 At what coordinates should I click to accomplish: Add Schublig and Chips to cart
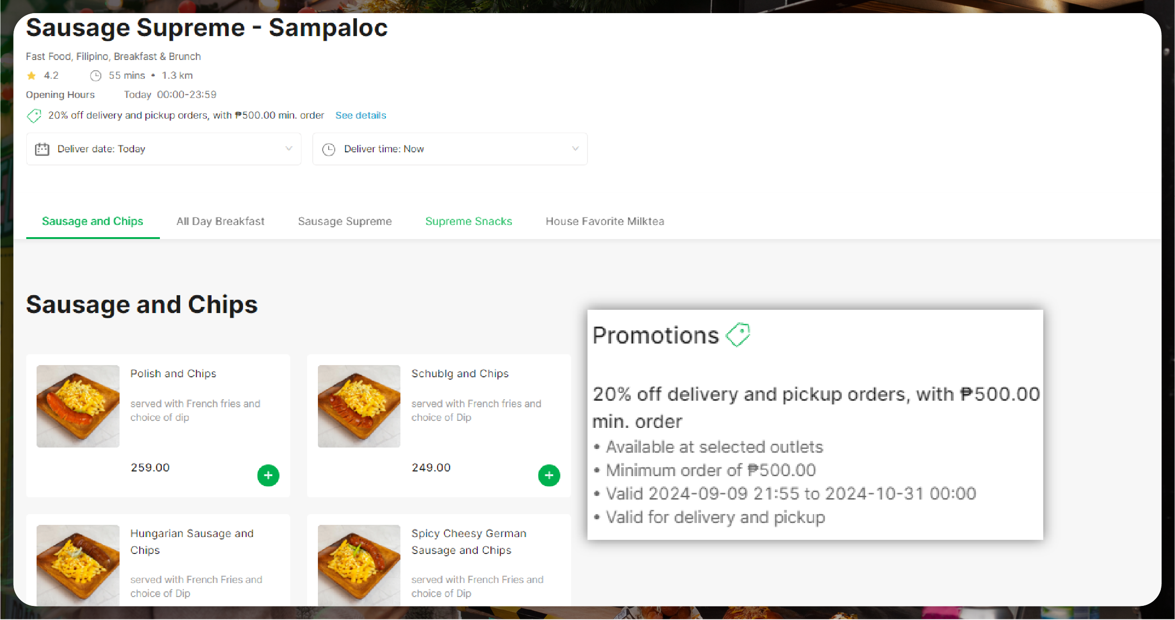(x=549, y=475)
